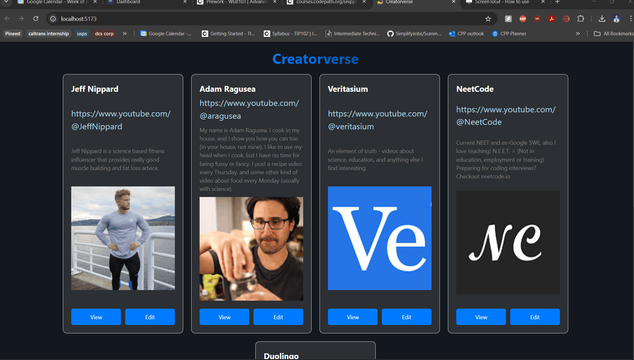Open the new tab plus button
This screenshot has height=360, width=634.
(x=558, y=2)
